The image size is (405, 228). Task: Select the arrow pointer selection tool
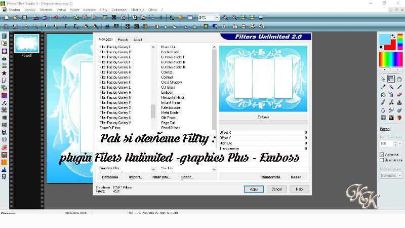[x=383, y=79]
